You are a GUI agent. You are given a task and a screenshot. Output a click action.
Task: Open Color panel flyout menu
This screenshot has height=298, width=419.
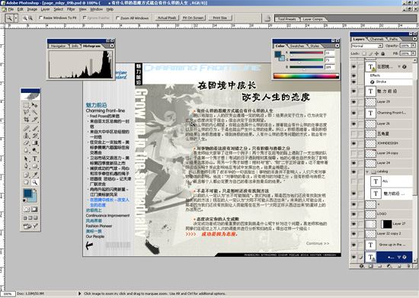tap(337, 46)
